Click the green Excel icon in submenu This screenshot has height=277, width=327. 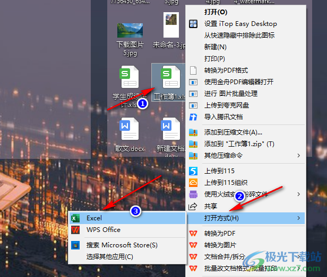pyautogui.click(x=75, y=218)
